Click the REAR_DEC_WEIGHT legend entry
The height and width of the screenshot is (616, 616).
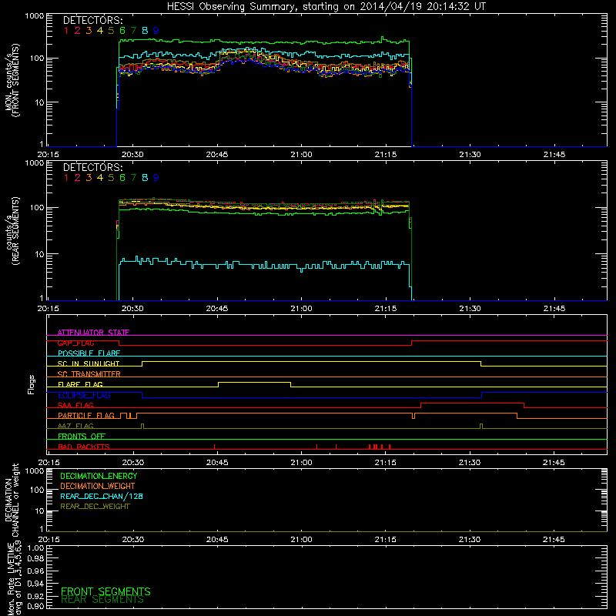pyautogui.click(x=95, y=507)
